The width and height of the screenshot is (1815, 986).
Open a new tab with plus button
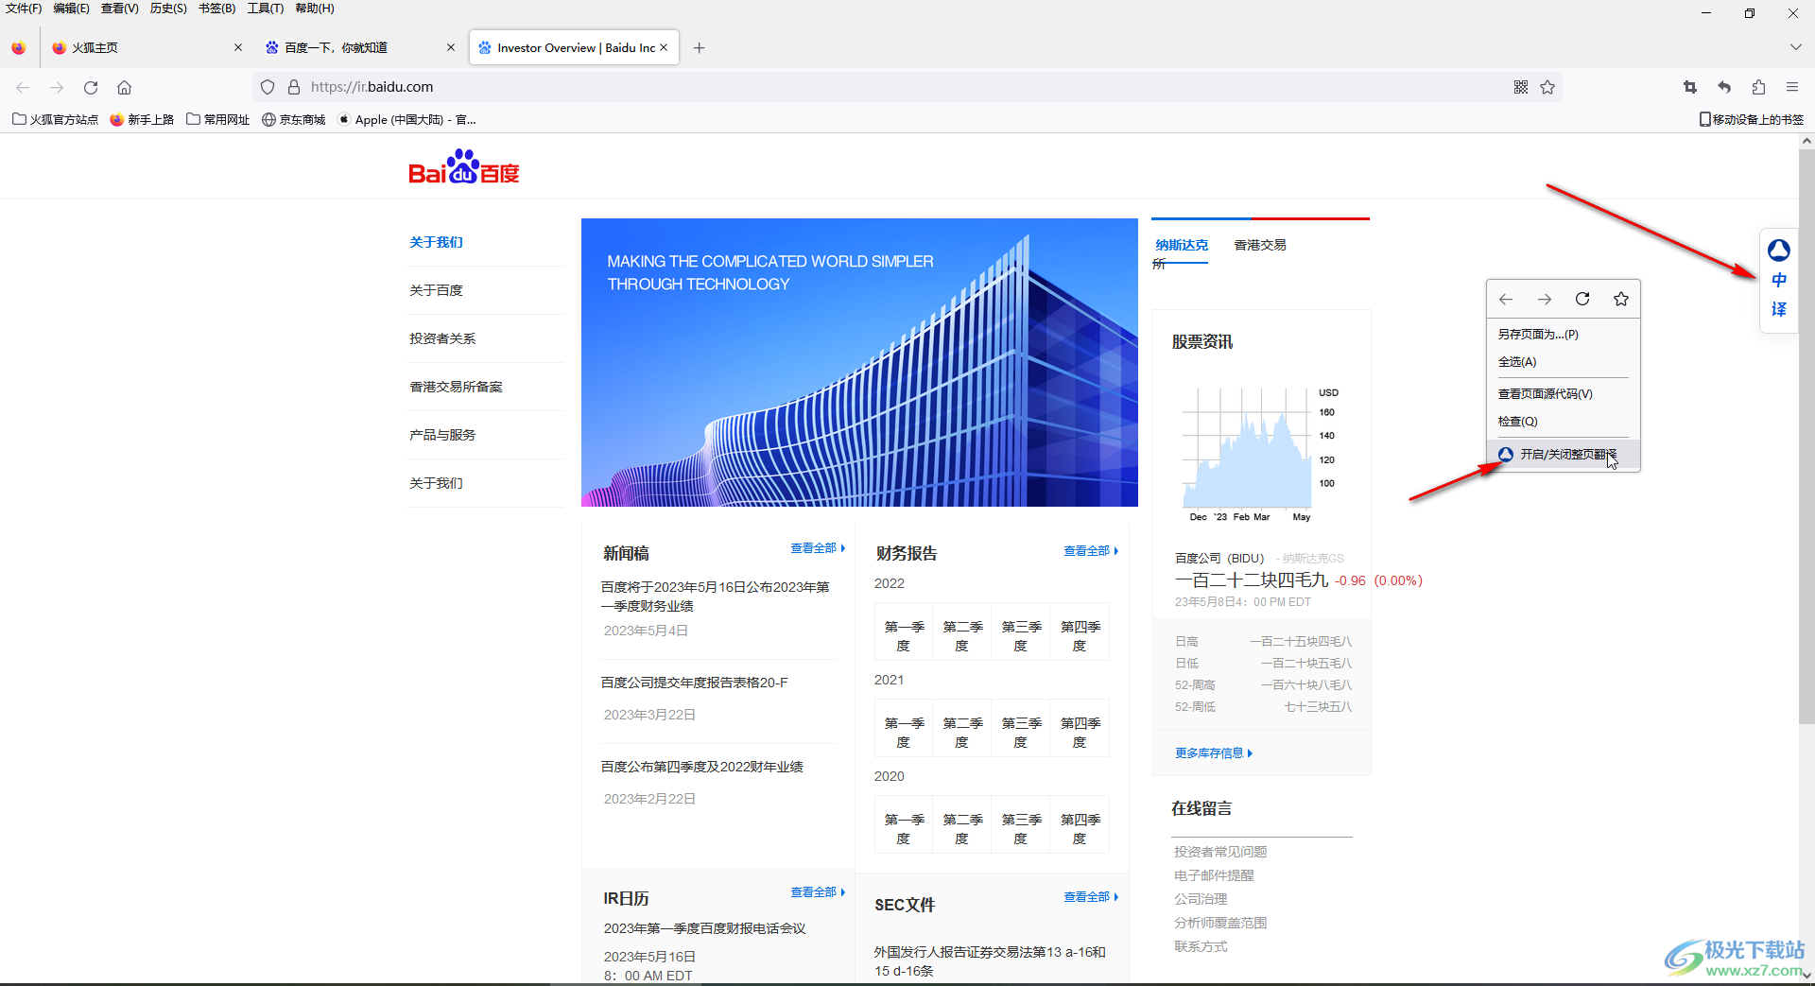(699, 47)
